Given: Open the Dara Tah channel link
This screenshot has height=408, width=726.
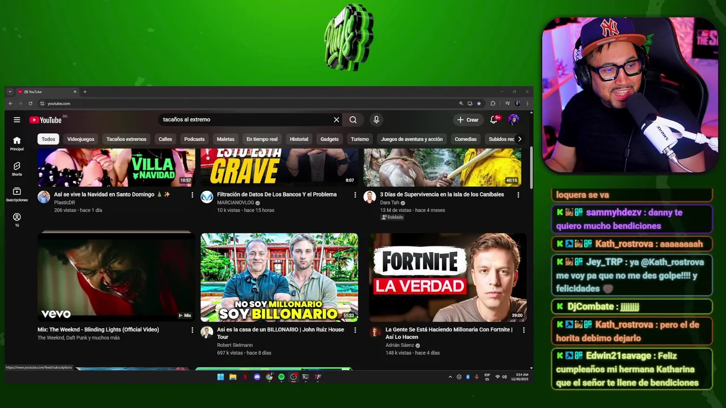Looking at the screenshot, I should point(390,202).
